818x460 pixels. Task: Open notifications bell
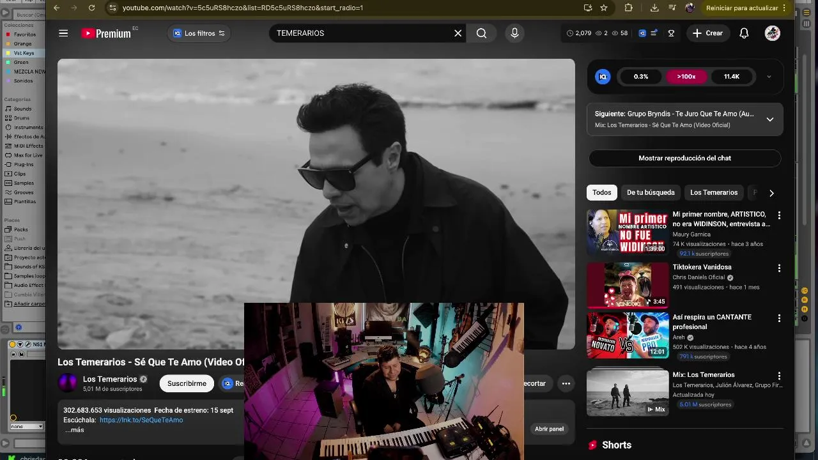(x=744, y=33)
